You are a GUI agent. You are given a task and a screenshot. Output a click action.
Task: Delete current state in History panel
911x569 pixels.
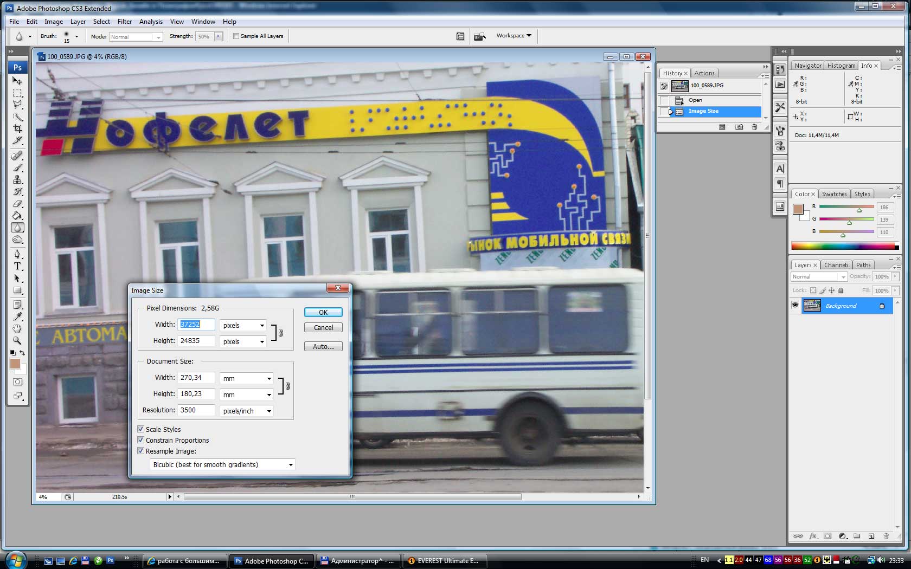click(x=754, y=127)
